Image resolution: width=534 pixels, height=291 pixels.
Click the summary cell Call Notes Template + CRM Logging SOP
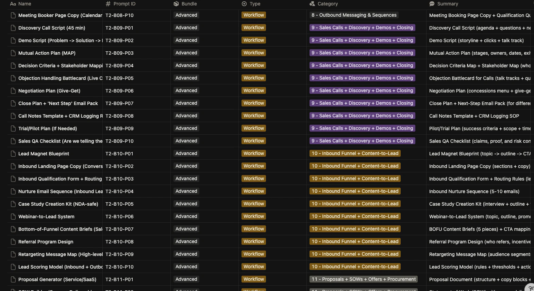point(474,116)
